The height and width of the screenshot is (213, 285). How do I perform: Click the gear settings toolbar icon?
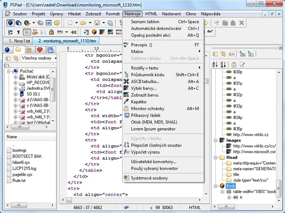point(56,23)
